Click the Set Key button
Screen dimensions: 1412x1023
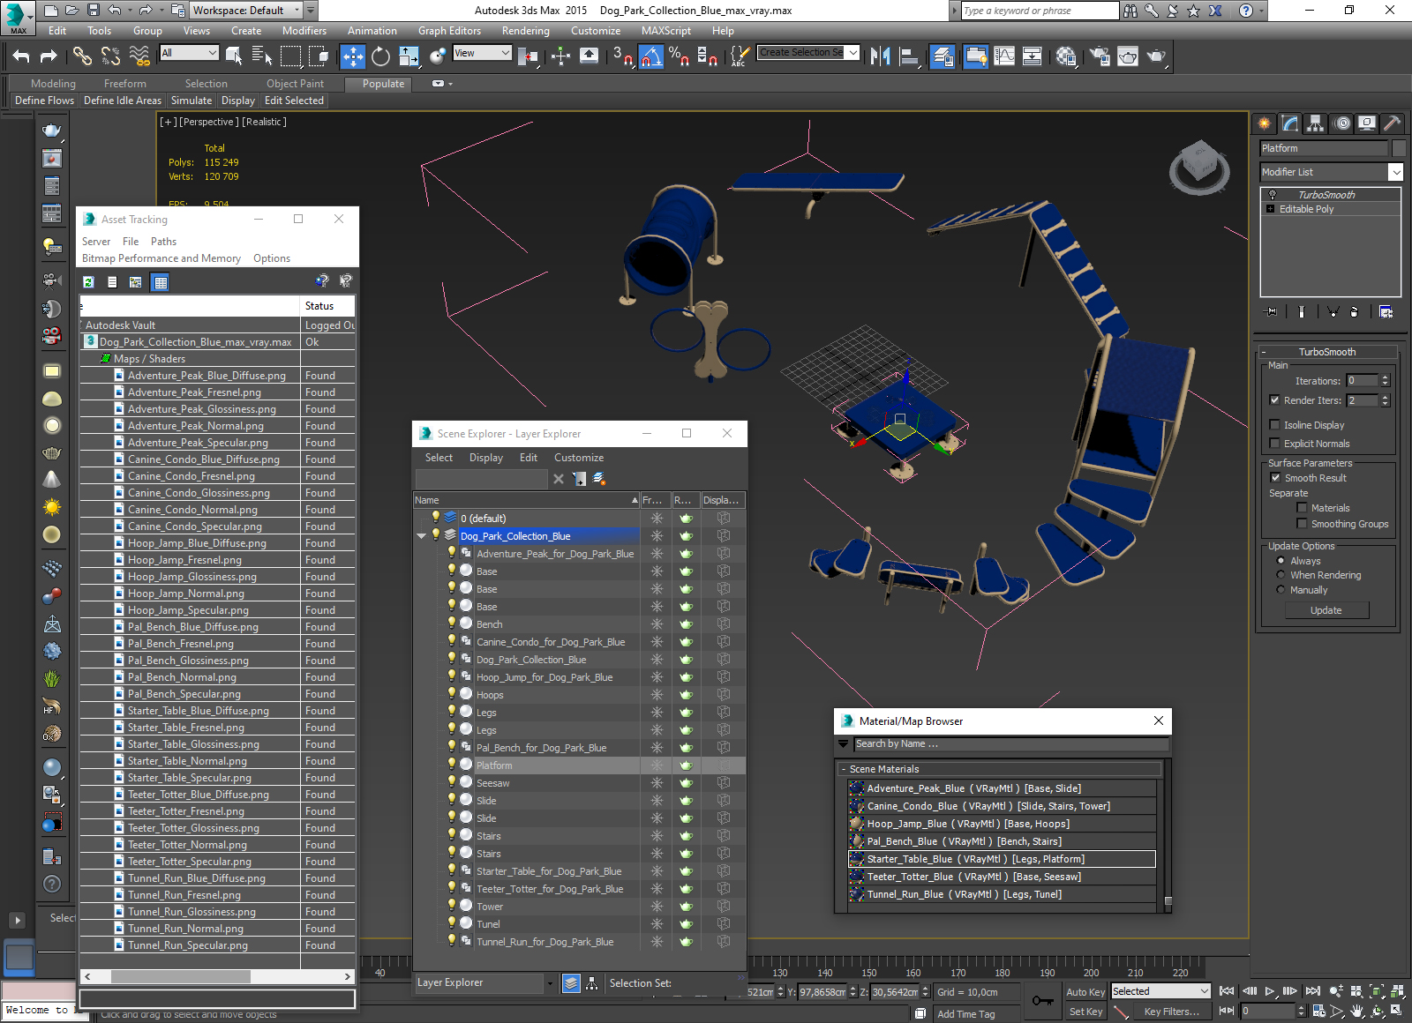pyautogui.click(x=1085, y=1012)
